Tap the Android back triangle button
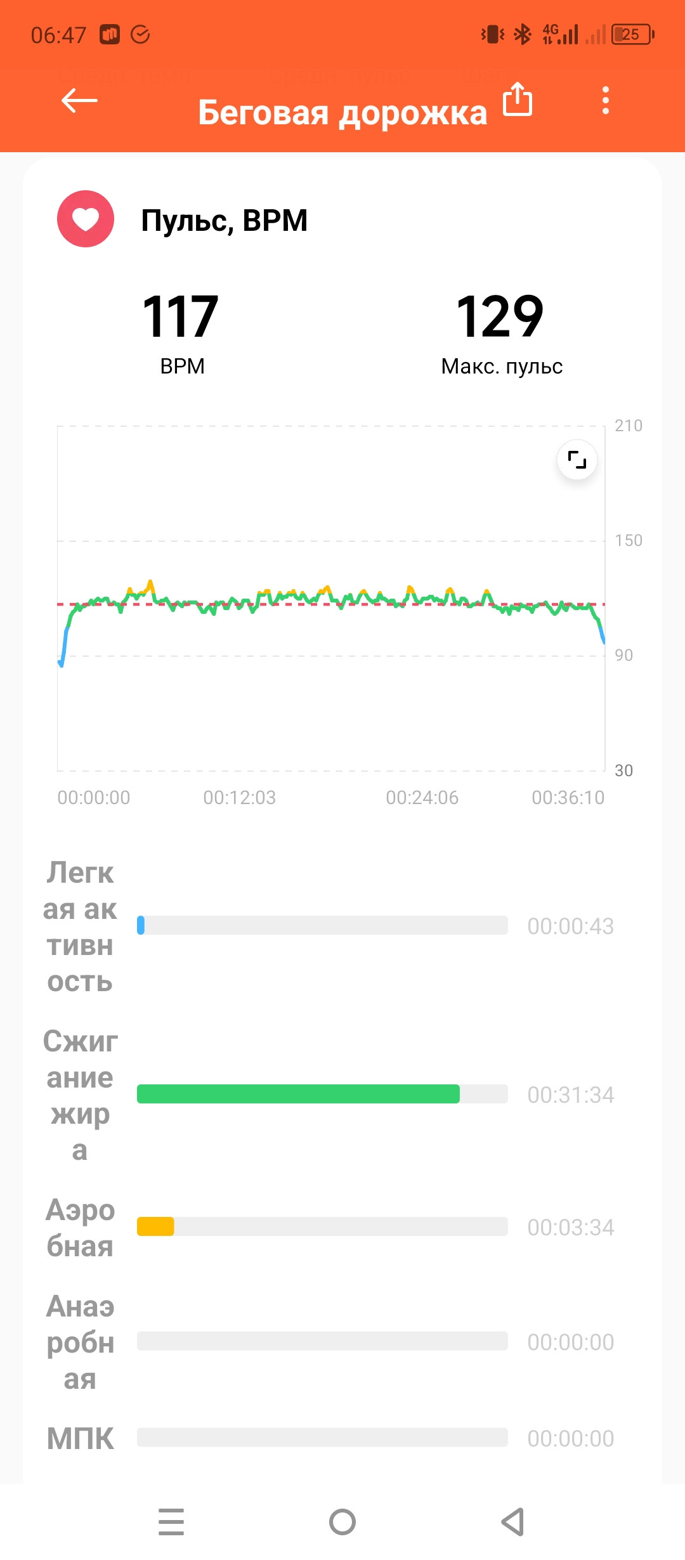This screenshot has width=685, height=1560. pos(513,1522)
